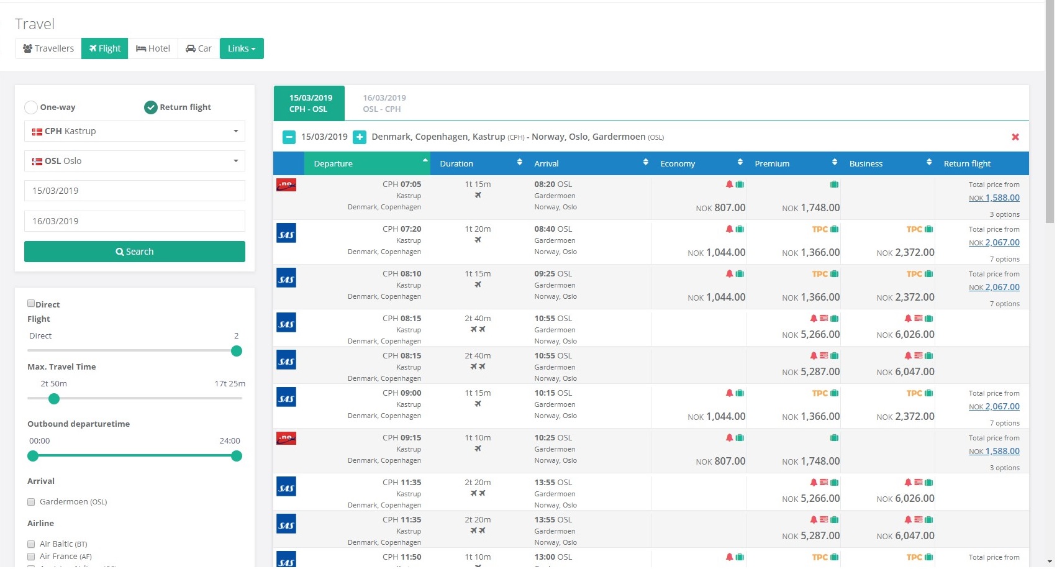Image resolution: width=1057 pixels, height=569 pixels.
Task: Click the TPC icon in Premium for 07:20 flight
Action: click(820, 229)
